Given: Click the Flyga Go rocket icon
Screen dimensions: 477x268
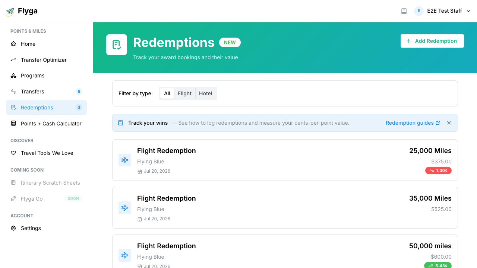Looking at the screenshot, I should coord(13,199).
